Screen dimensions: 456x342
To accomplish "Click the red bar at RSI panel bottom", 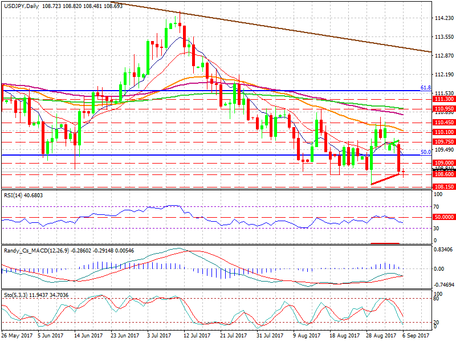I will pos(385,243).
